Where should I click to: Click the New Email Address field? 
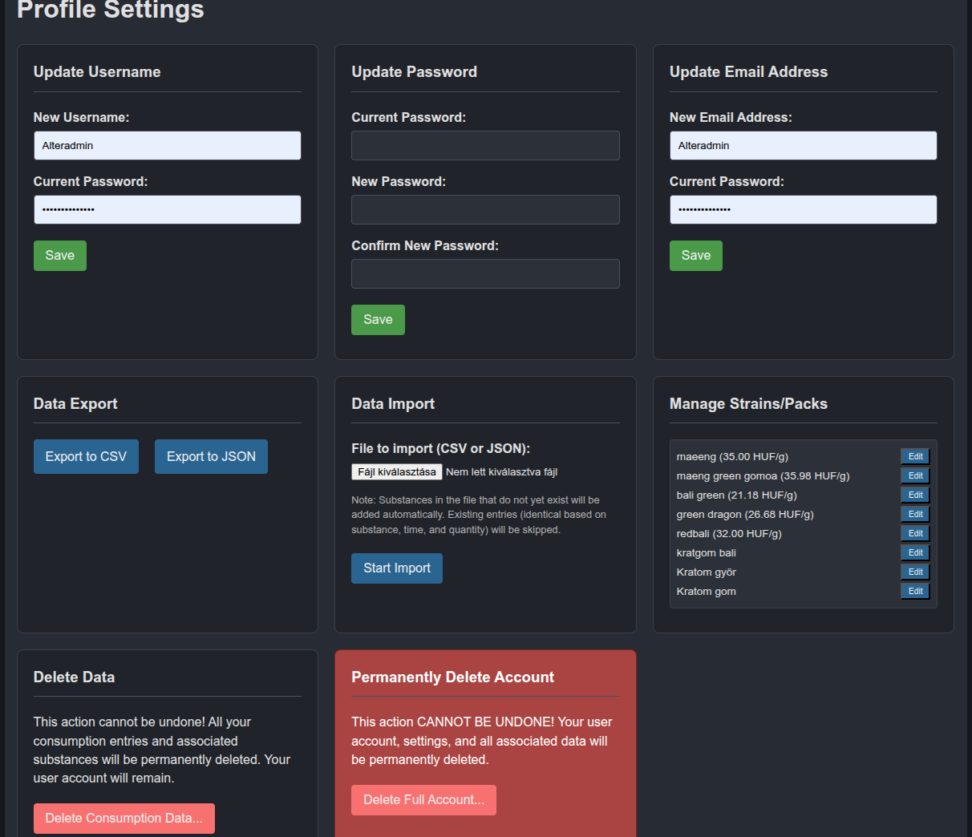coord(803,146)
